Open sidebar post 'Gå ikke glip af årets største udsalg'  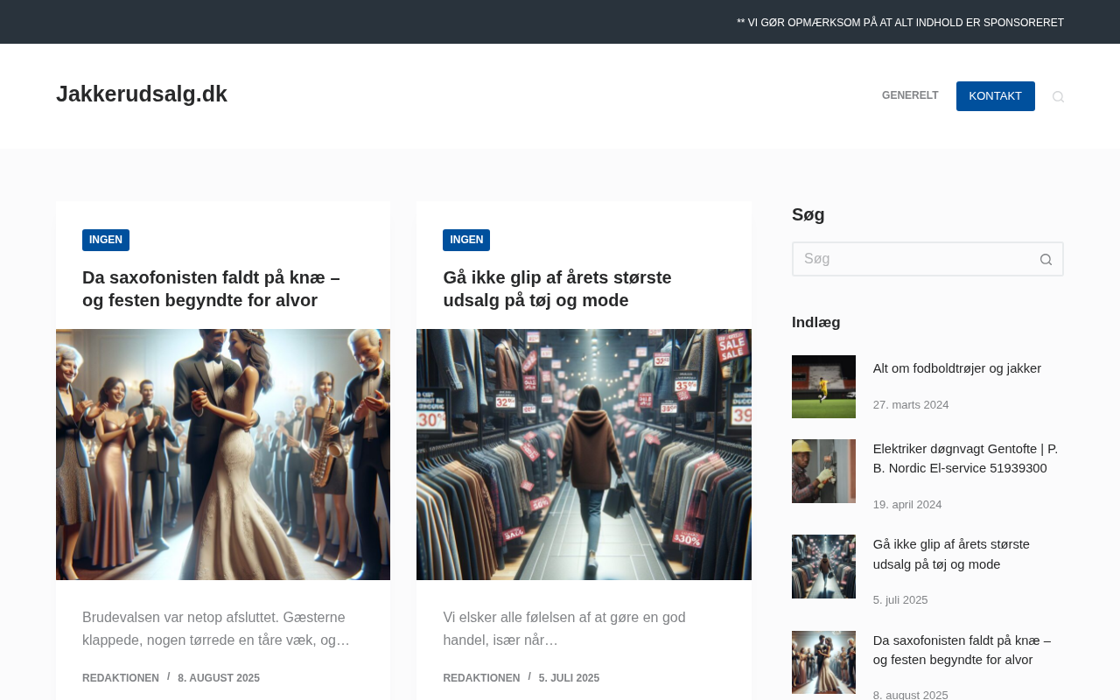click(951, 555)
